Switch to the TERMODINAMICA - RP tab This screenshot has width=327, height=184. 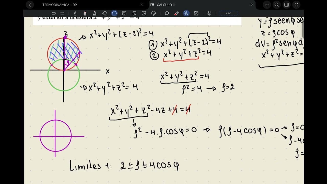(x=60, y=5)
